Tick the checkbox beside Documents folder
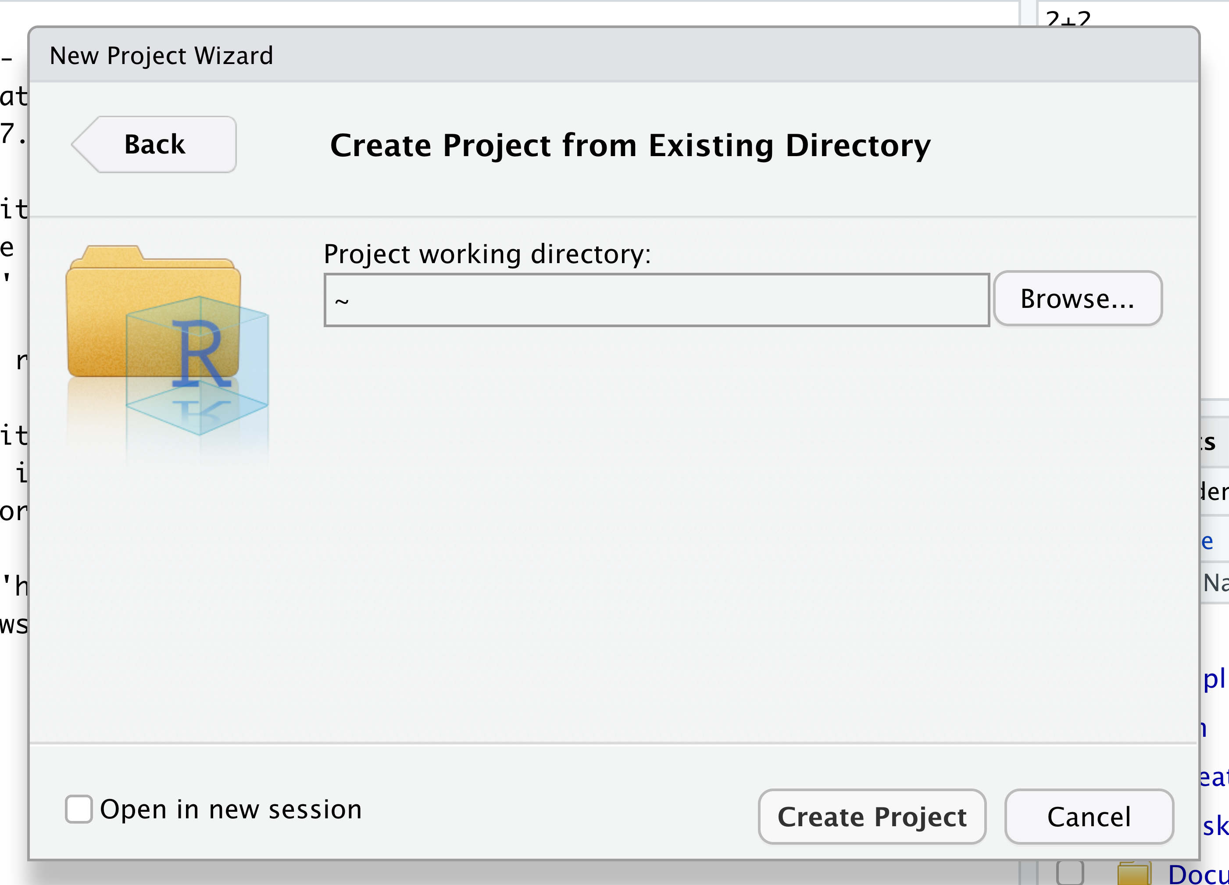1229x885 pixels. pos(1070,873)
